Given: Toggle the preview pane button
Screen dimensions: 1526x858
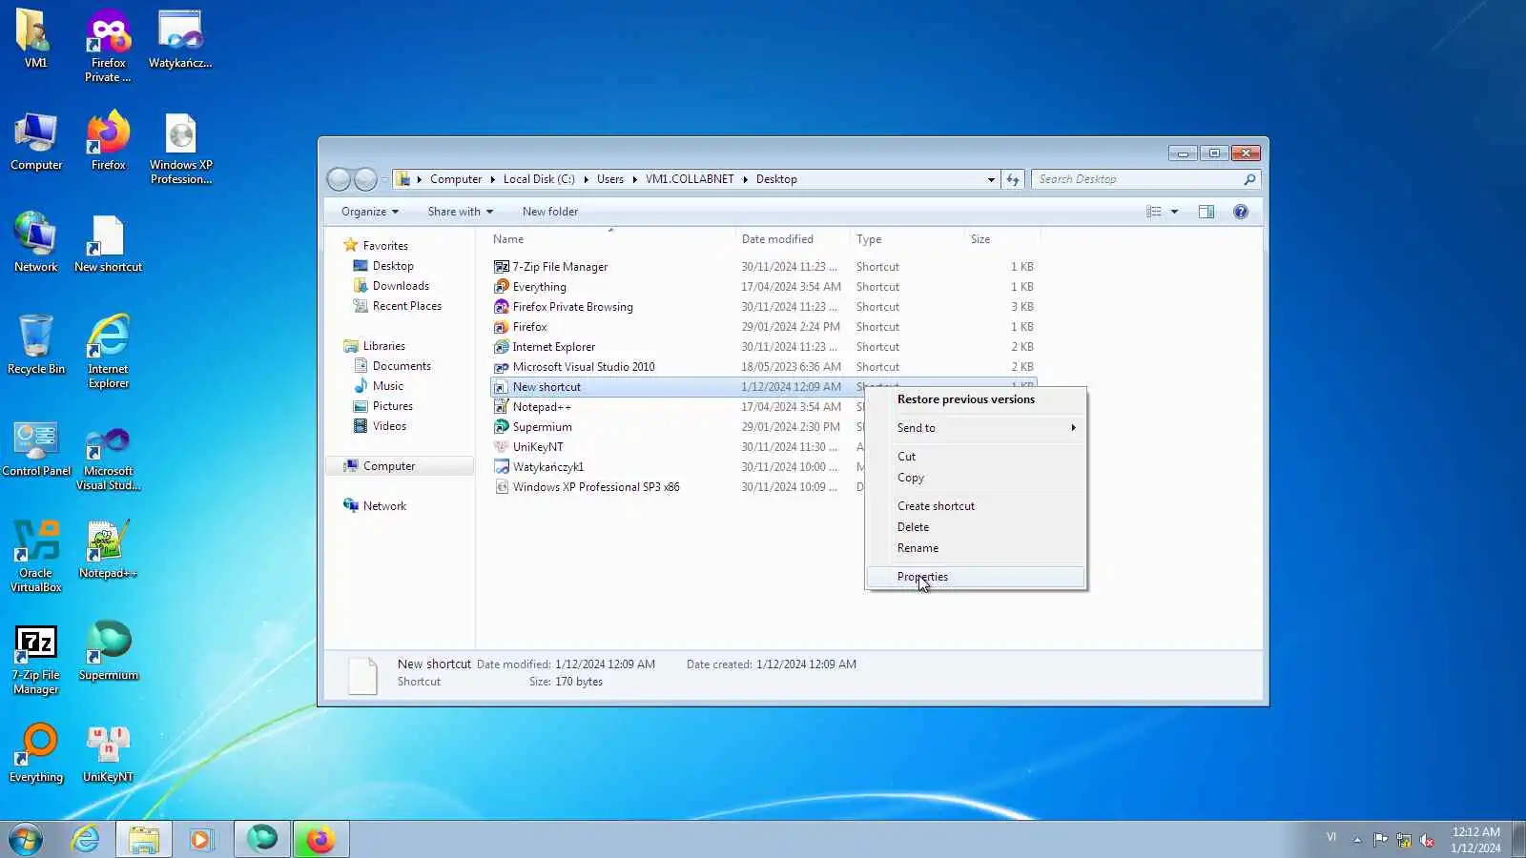Looking at the screenshot, I should (x=1206, y=212).
